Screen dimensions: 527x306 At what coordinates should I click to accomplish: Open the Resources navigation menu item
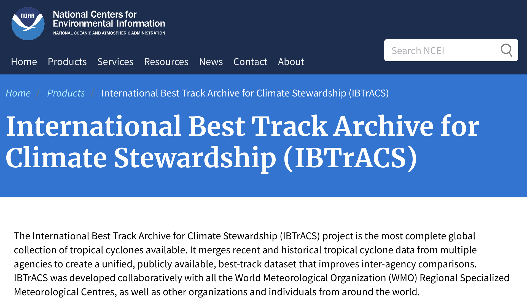(166, 62)
